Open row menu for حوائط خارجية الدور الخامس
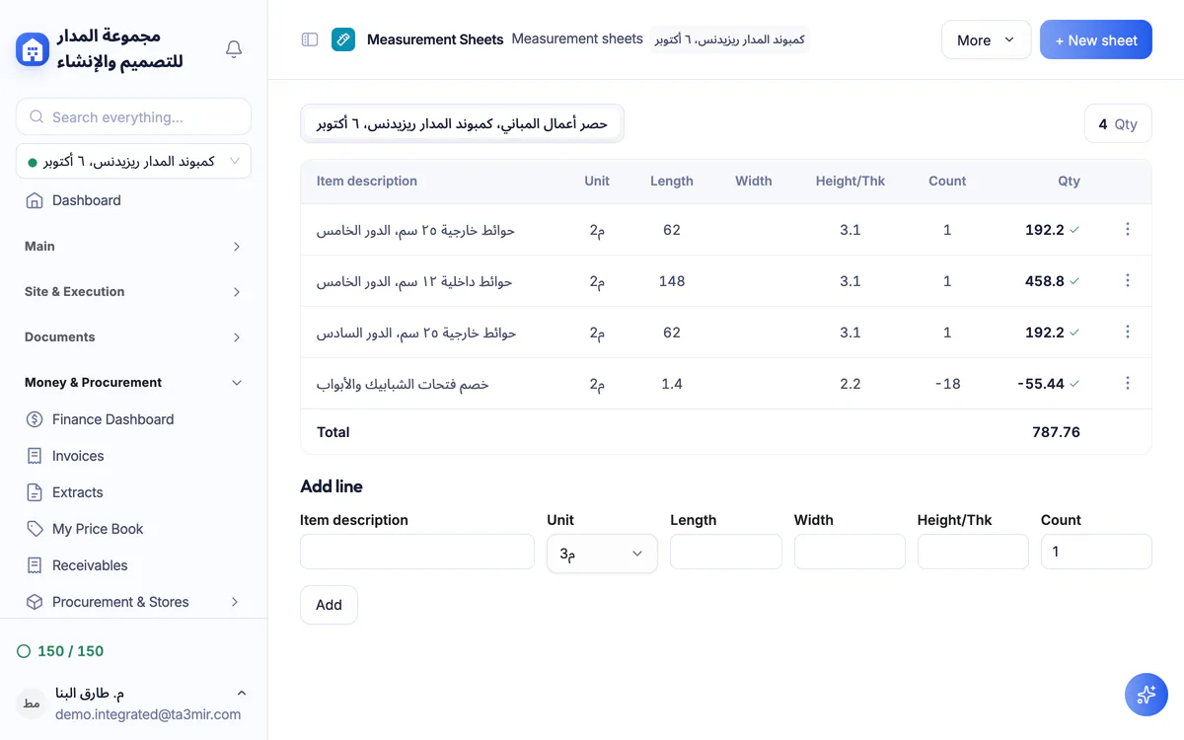This screenshot has height=740, width=1184. [1128, 229]
